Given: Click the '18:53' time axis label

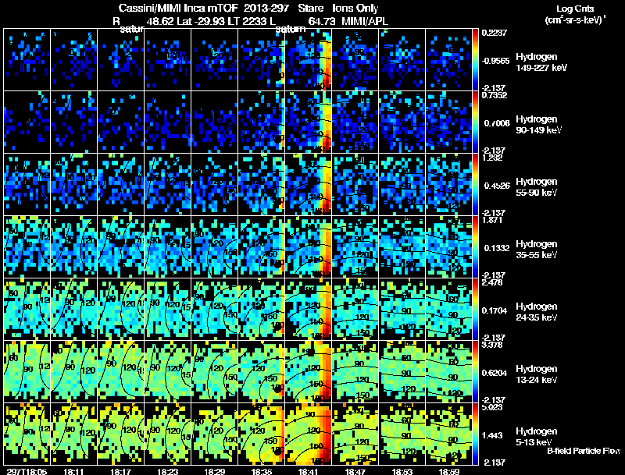Looking at the screenshot, I should (x=402, y=471).
